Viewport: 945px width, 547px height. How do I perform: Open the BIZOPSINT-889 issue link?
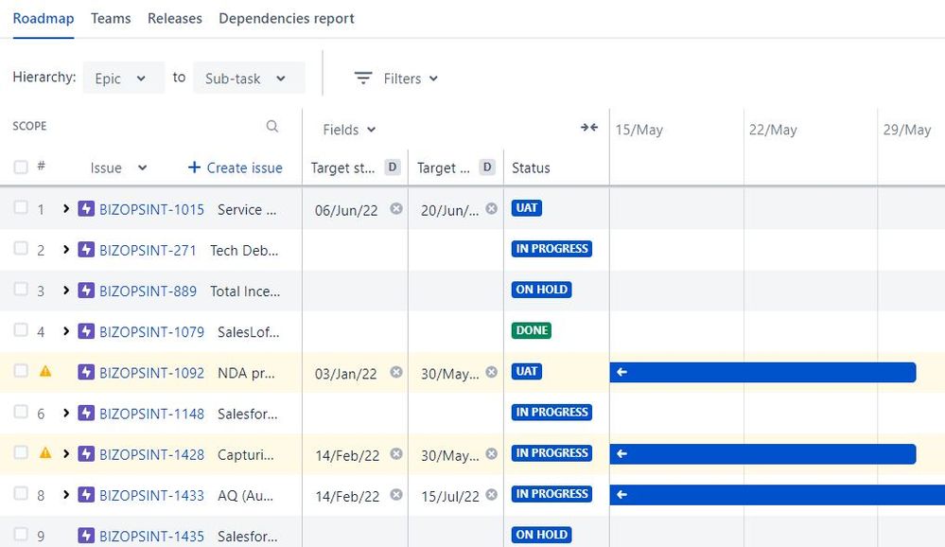click(148, 291)
